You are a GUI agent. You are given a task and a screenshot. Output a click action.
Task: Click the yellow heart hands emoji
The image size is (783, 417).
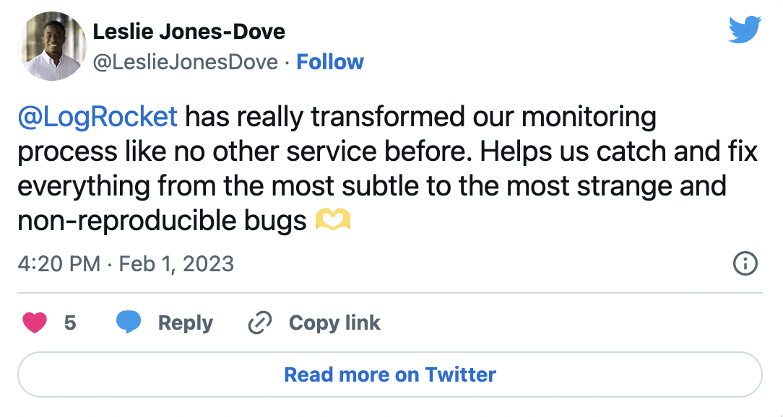coord(333,221)
